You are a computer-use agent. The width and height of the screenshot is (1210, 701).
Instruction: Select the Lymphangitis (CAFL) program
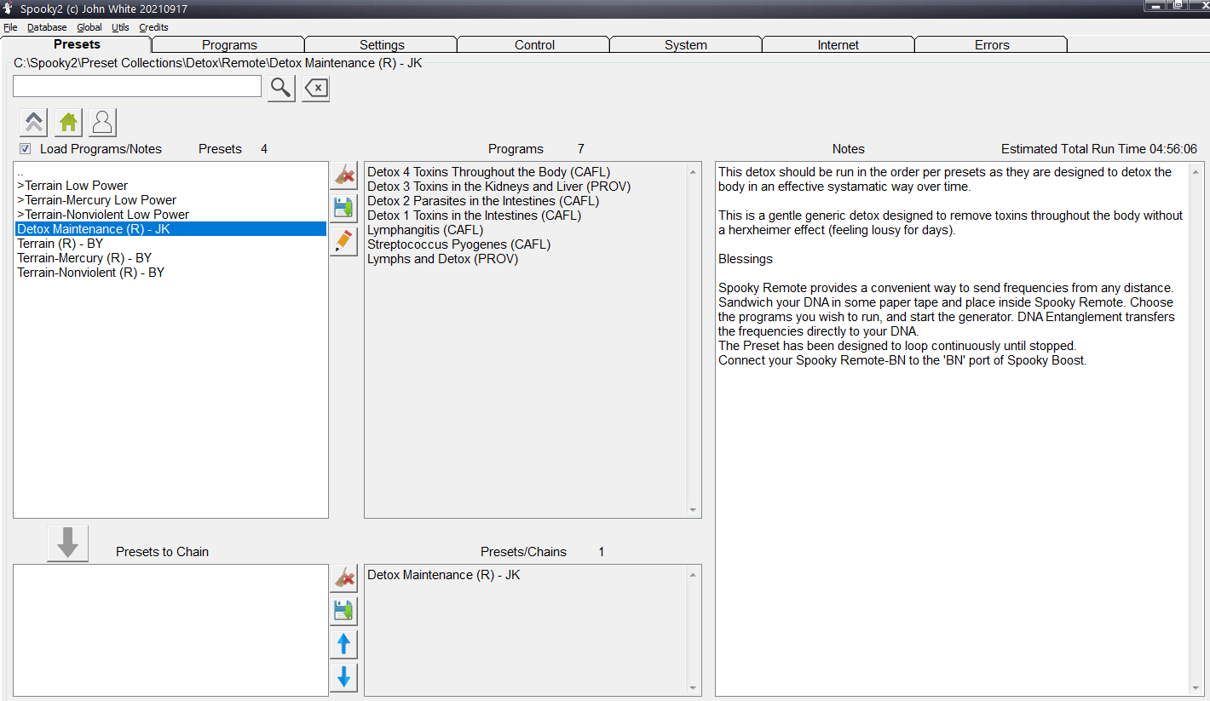(x=425, y=230)
